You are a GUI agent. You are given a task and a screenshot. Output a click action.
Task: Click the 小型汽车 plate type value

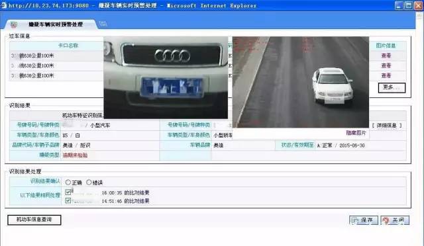pos(100,125)
